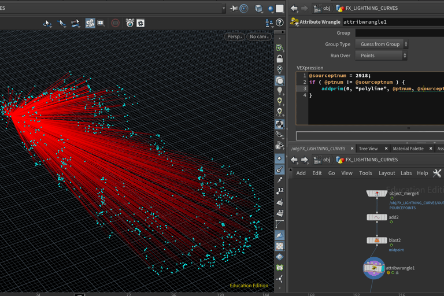Toggle the headlight display button
Image resolution: width=444 pixels, height=296 pixels.
tap(279, 81)
